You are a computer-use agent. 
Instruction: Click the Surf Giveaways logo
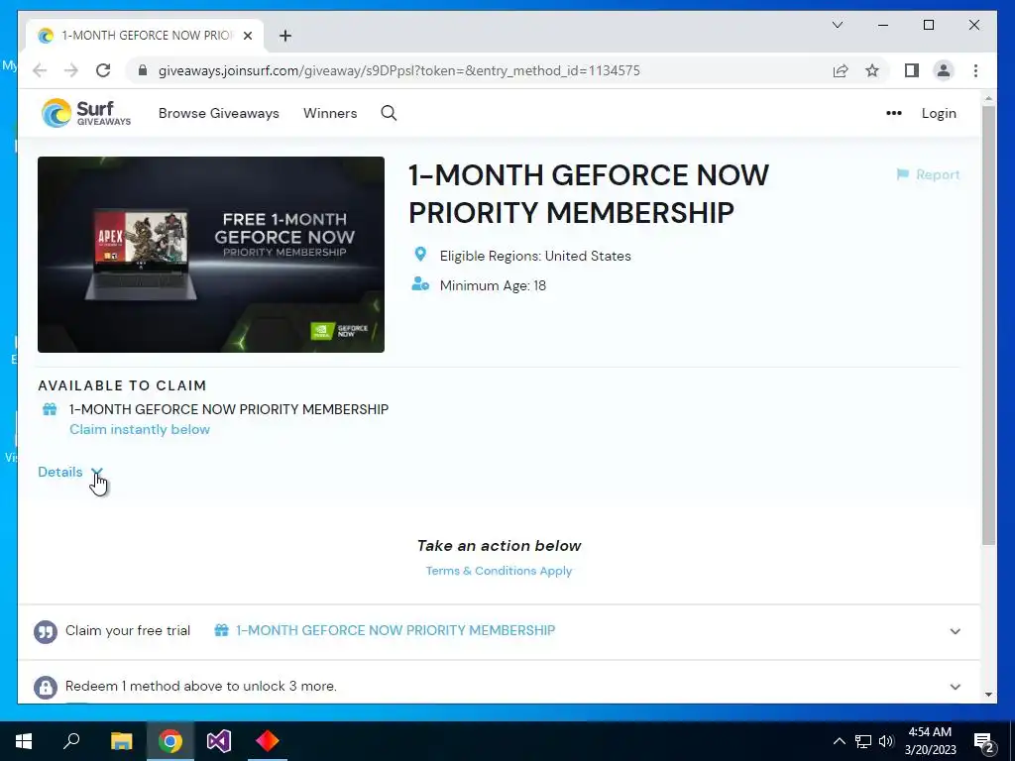point(86,113)
